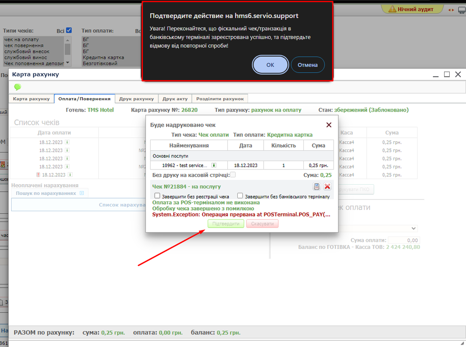Click the green chat bubble icon

click(18, 87)
